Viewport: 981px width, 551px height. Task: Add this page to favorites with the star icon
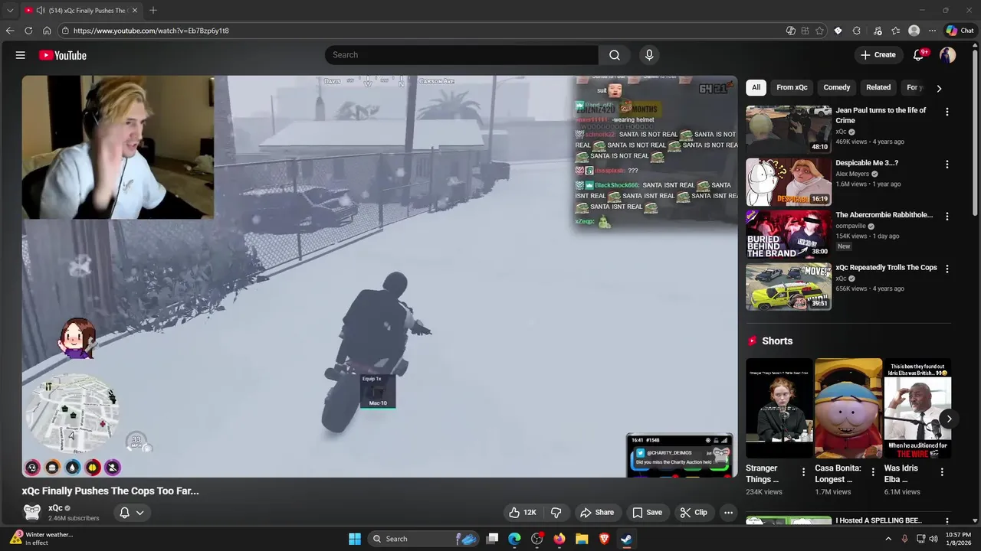click(819, 31)
